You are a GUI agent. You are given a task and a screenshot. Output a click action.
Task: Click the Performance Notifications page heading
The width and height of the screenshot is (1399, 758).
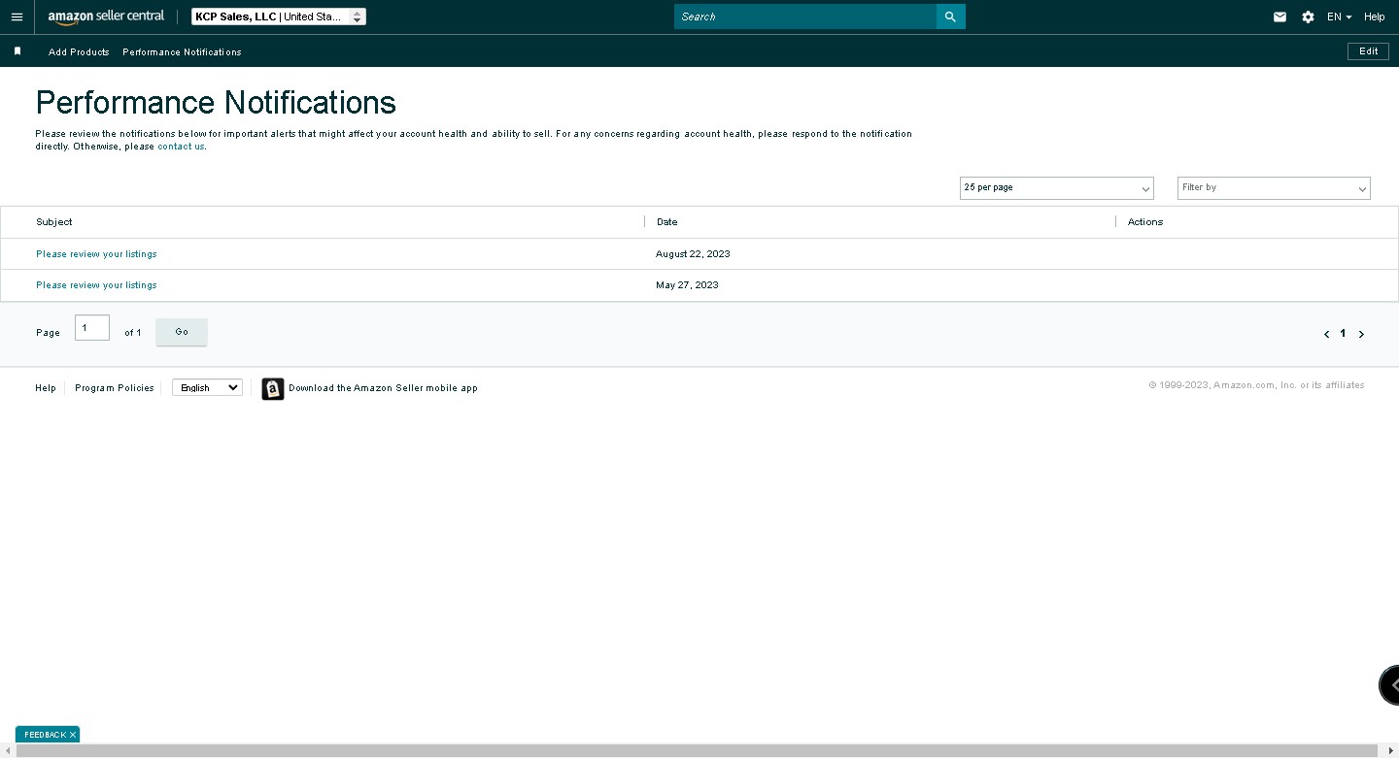pos(216,103)
